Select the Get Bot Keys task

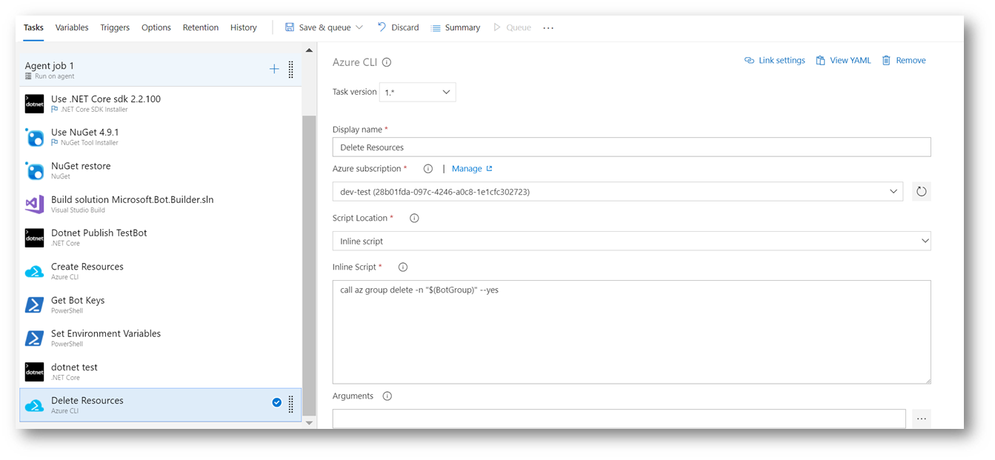coord(161,305)
